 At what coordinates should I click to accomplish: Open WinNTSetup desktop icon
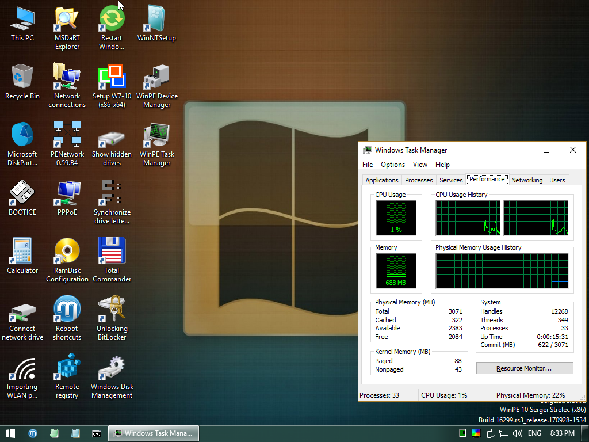point(156,23)
